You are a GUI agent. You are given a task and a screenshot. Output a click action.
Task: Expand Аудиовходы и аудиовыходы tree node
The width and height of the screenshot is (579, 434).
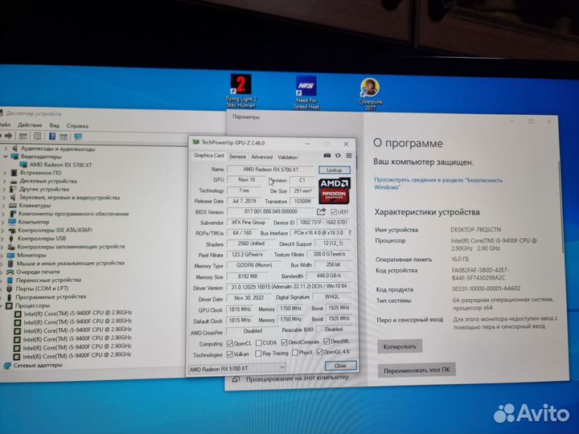click(x=6, y=149)
